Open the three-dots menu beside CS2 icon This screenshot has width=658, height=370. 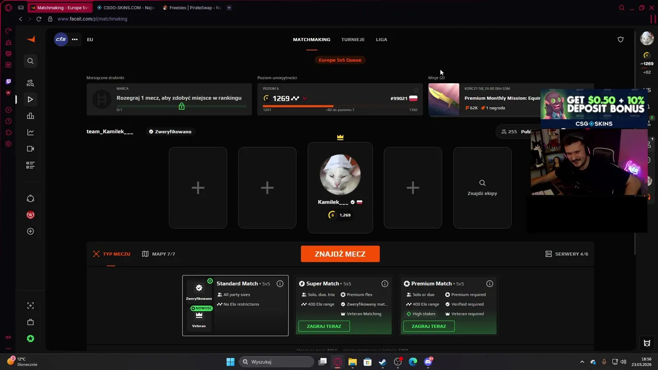(75, 40)
